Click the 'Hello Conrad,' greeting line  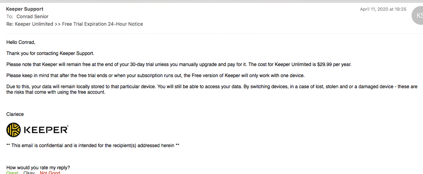point(21,42)
